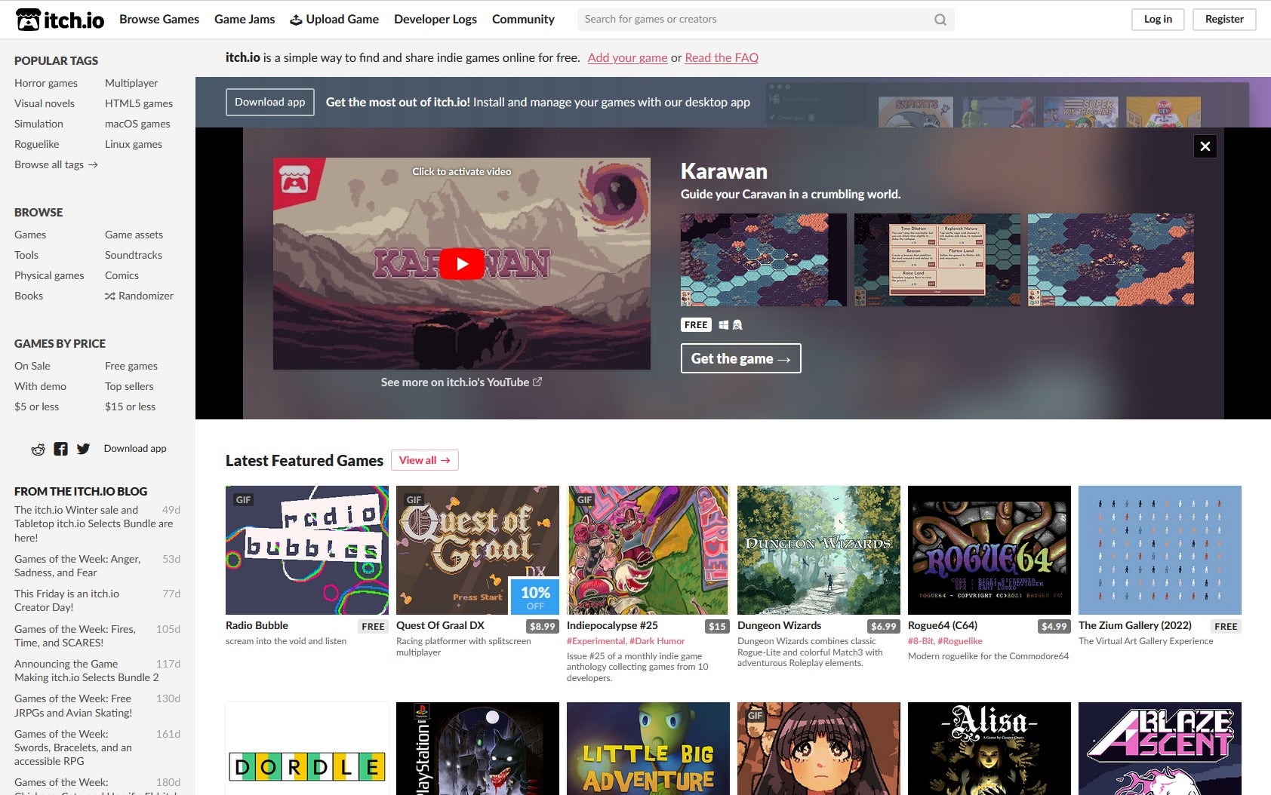Click the Randomizer link
This screenshot has width=1271, height=795.
139,296
